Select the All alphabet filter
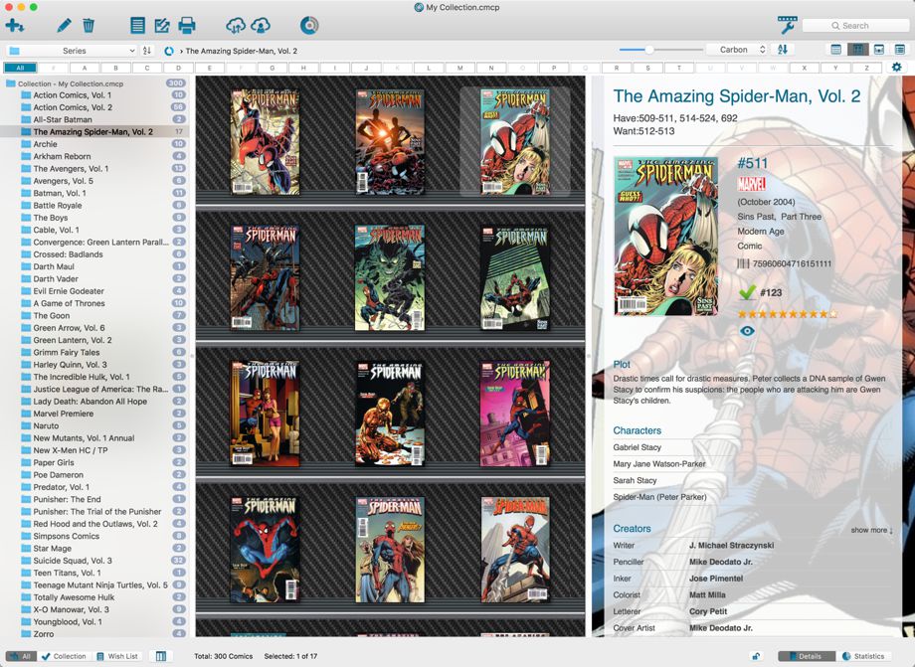Screen dimensions: 915x667 tap(21, 68)
